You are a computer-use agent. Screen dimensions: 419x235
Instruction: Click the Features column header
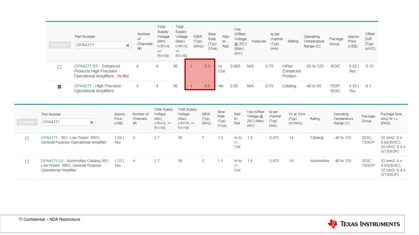259,41
